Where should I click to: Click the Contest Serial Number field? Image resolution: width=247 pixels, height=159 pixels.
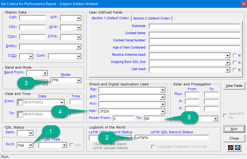[194, 41]
